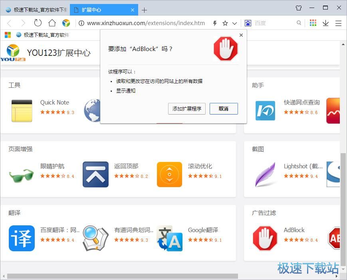Expand the bookmark dropdown chevron

pos(234,23)
